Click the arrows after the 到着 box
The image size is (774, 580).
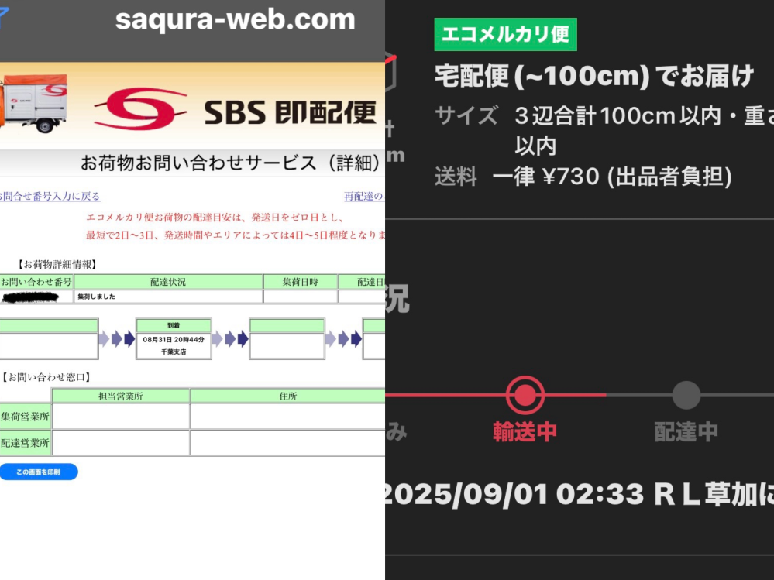pyautogui.click(x=230, y=339)
